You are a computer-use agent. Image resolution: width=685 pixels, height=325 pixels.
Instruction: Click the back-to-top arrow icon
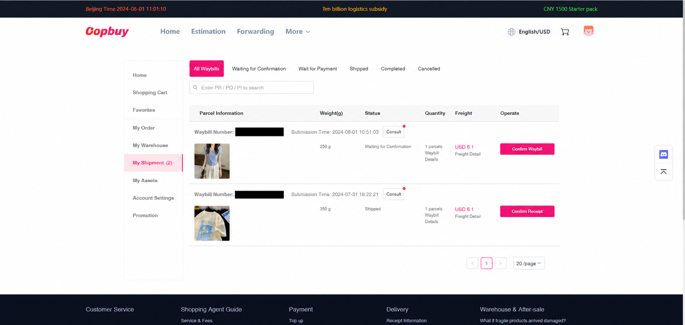[x=664, y=172]
